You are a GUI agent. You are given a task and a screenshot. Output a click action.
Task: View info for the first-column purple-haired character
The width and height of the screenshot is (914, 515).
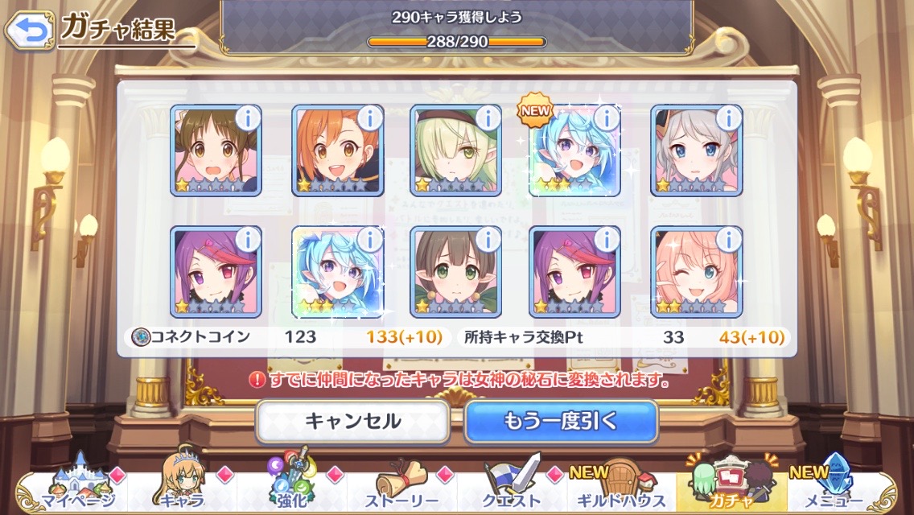coord(248,239)
